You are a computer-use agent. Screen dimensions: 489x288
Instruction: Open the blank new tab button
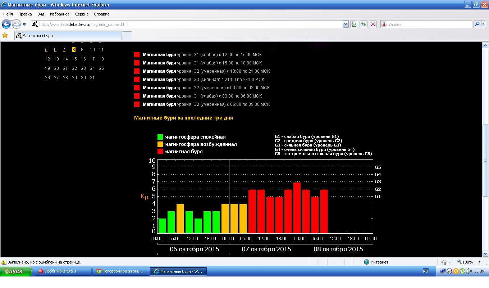click(127, 36)
